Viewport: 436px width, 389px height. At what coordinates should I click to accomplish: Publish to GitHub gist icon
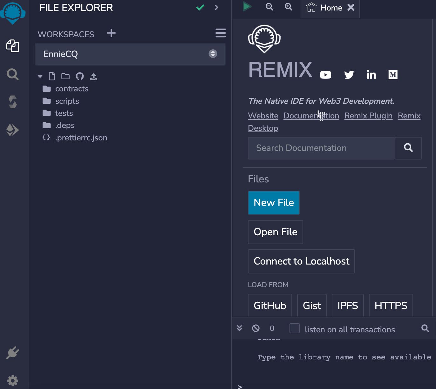[80, 76]
